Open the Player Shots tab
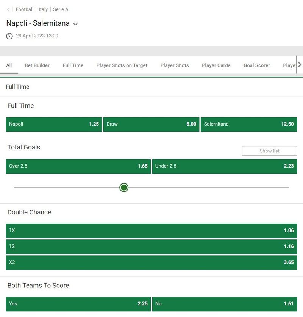303x317 pixels. [x=175, y=65]
